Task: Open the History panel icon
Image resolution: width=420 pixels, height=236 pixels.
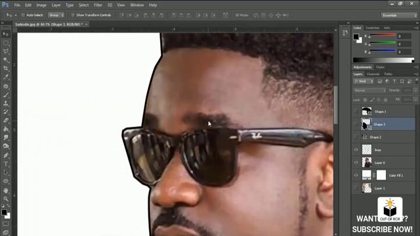Action: pyautogui.click(x=345, y=33)
